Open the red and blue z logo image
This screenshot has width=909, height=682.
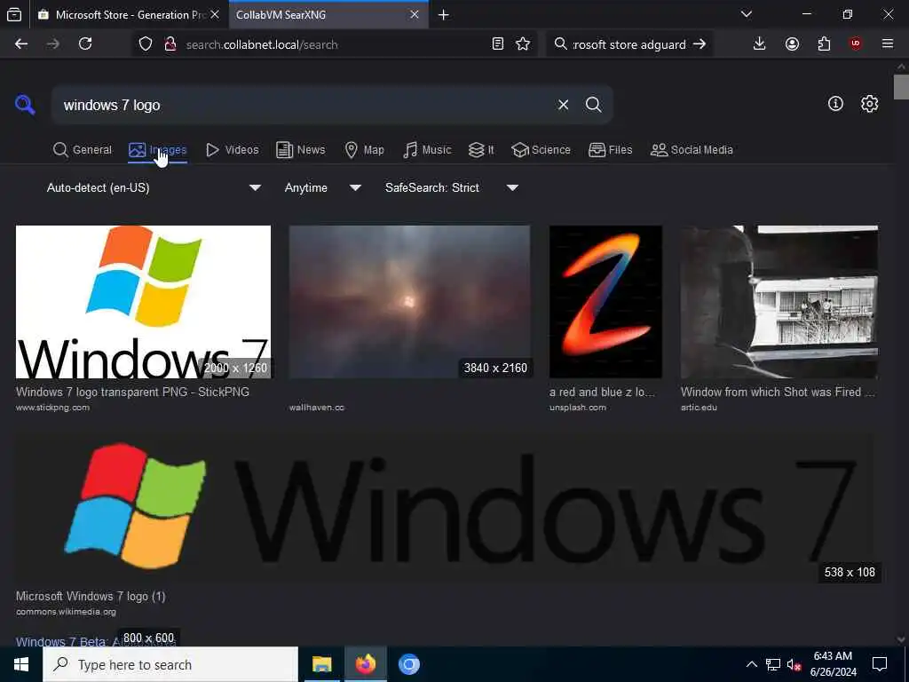pos(605,302)
